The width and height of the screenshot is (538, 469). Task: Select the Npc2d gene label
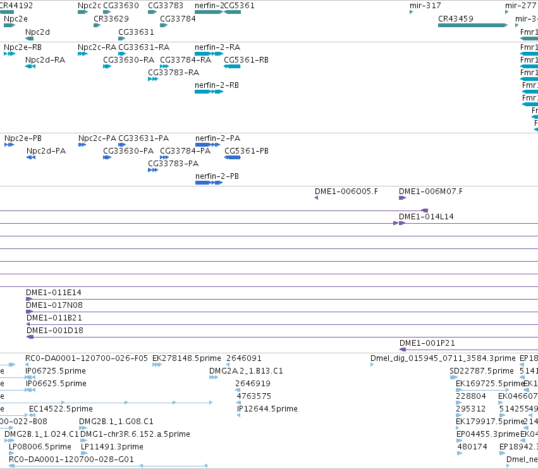click(x=37, y=32)
